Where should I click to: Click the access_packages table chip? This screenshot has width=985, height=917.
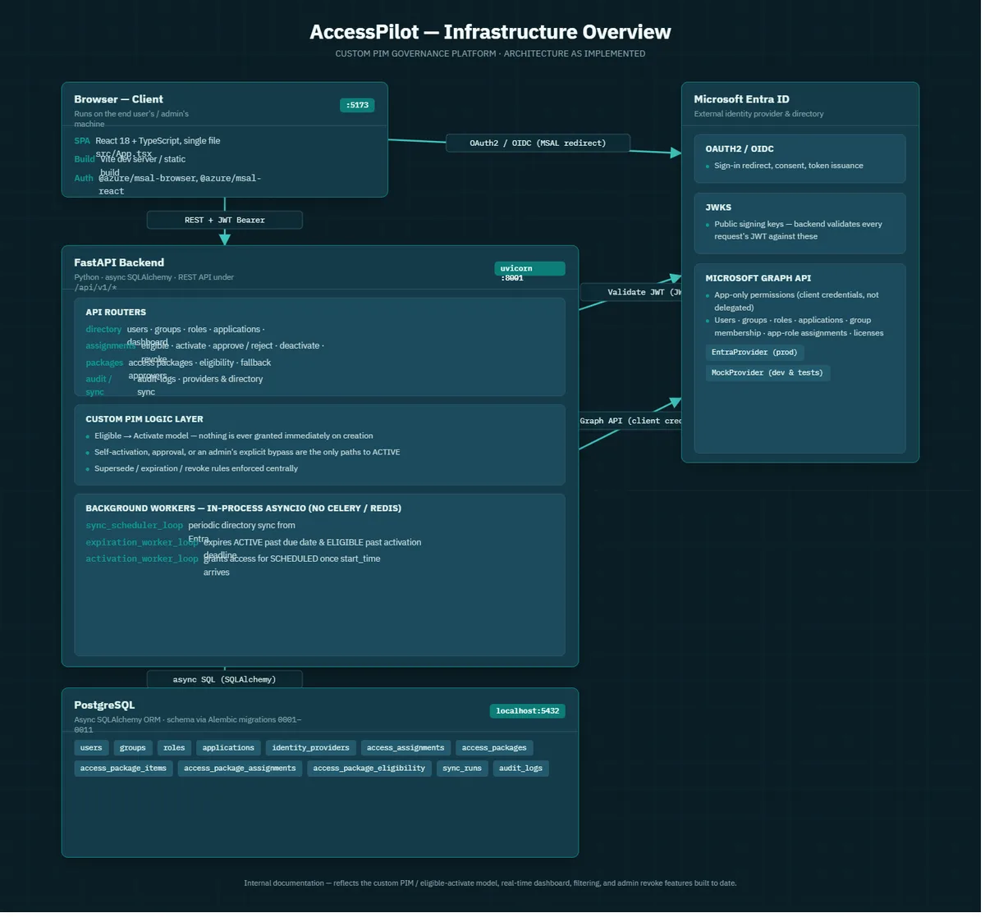(495, 748)
